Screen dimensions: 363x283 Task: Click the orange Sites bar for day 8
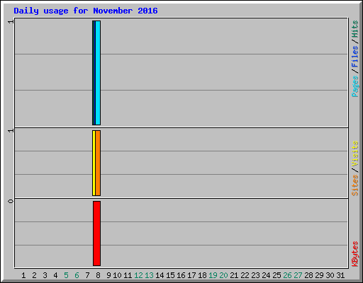click(x=98, y=163)
